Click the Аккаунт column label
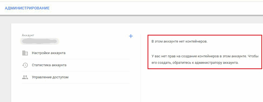 [28, 35]
